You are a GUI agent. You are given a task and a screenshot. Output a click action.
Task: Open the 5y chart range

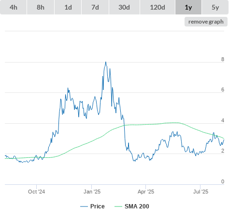tap(215, 7)
